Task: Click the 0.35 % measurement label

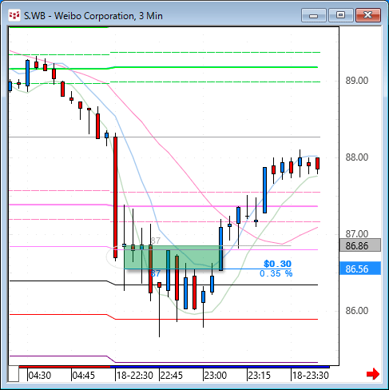Action: [x=276, y=273]
